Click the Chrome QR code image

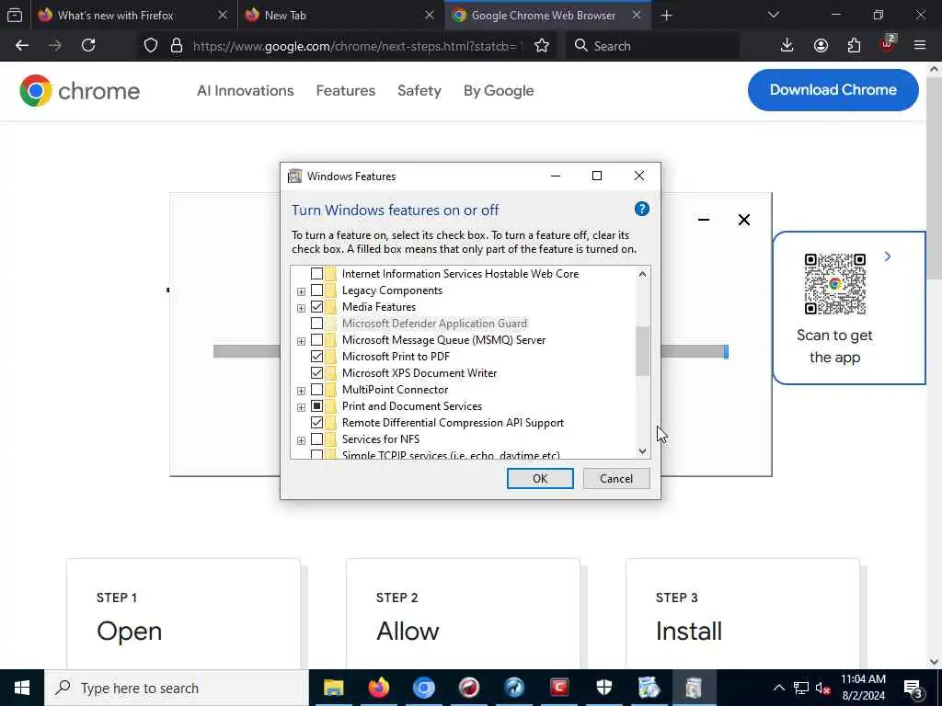click(834, 284)
